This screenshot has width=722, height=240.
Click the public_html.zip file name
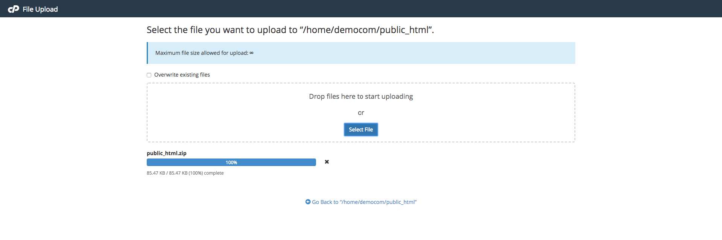click(x=167, y=153)
